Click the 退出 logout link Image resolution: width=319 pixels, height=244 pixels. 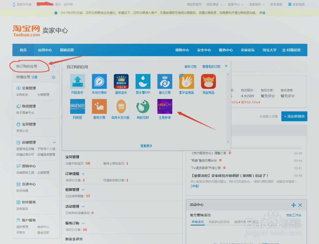tap(58, 4)
